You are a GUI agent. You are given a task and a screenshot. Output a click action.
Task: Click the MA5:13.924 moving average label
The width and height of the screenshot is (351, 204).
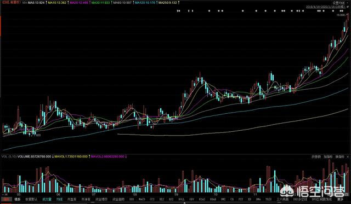point(36,3)
